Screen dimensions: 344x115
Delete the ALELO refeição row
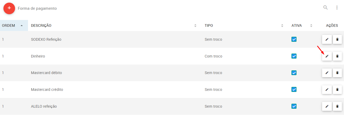click(337, 106)
